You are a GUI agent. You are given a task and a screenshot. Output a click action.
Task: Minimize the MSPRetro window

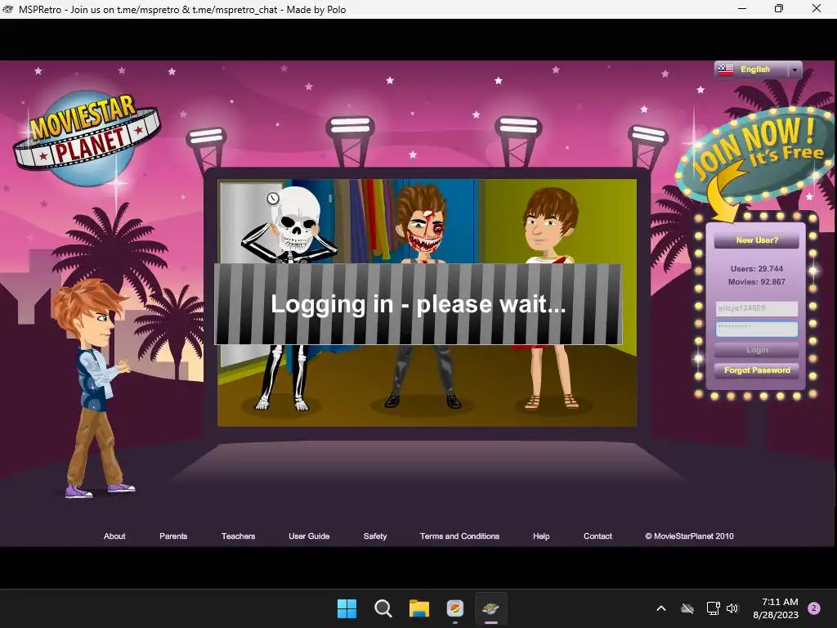742,8
